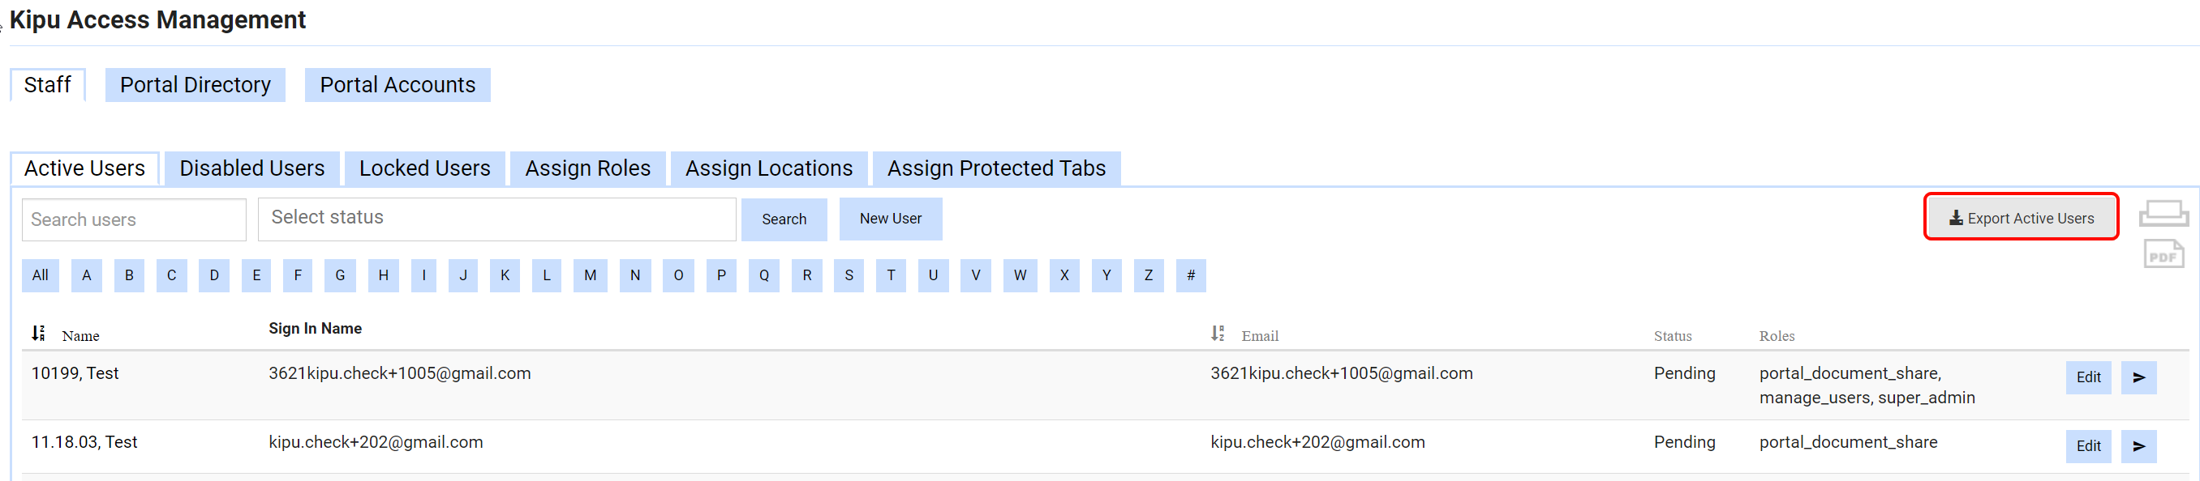The image size is (2200, 481).
Task: Click the PDF export icon
Action: [x=2163, y=254]
